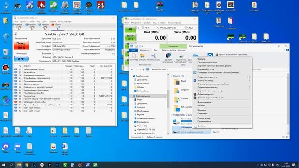Select Включить BitLocker in context menu
The image size is (299, 168).
coord(222,69)
